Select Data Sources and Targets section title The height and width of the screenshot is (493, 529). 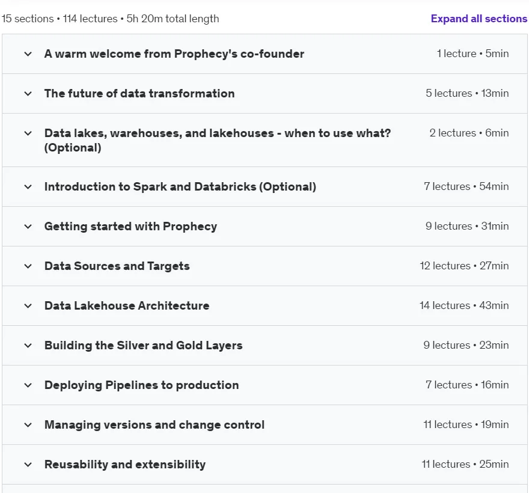coord(117,266)
